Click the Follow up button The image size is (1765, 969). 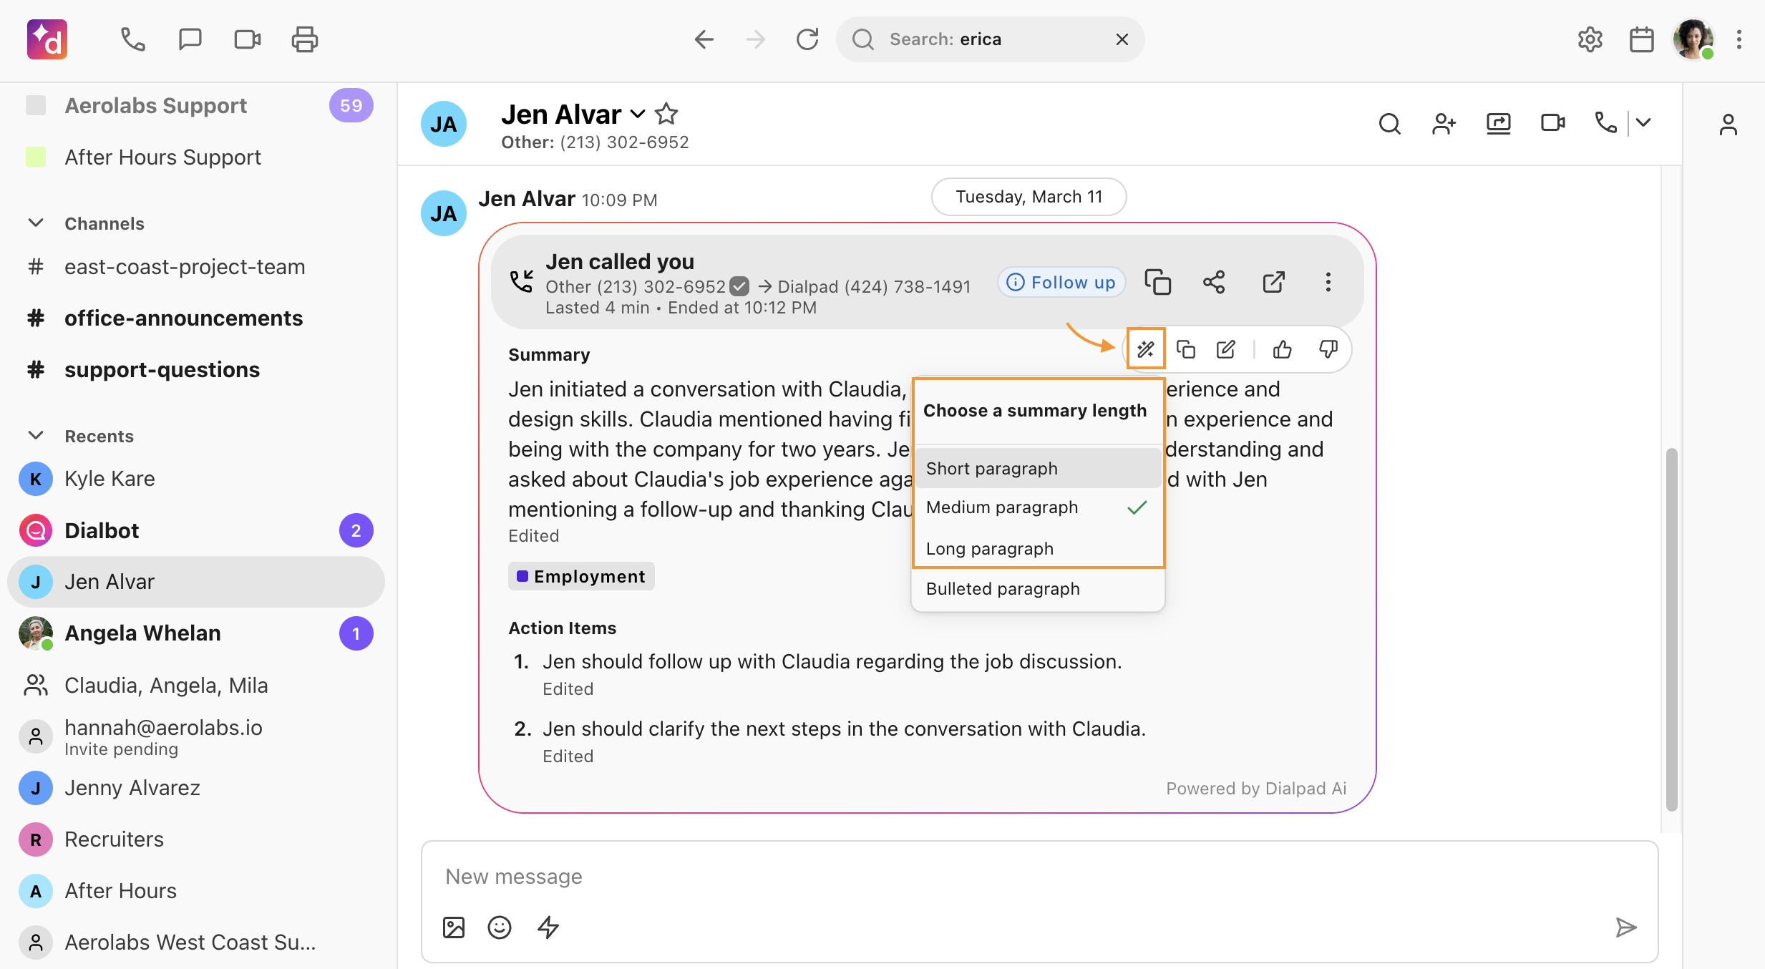coord(1062,283)
